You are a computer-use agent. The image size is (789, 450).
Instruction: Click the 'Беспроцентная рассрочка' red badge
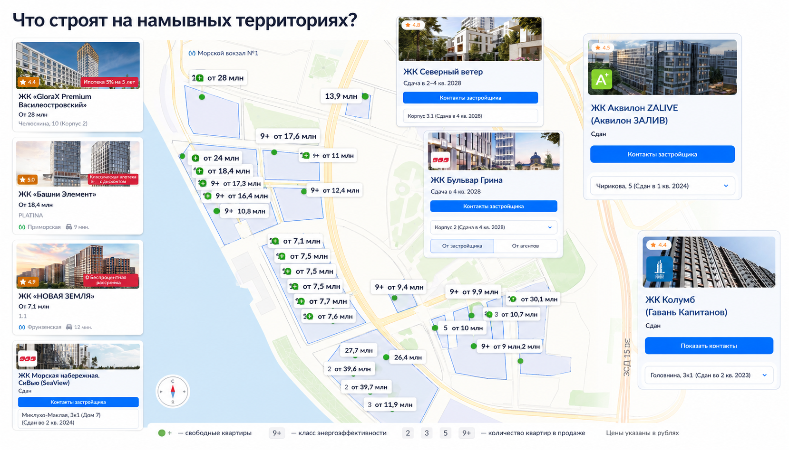tap(111, 280)
